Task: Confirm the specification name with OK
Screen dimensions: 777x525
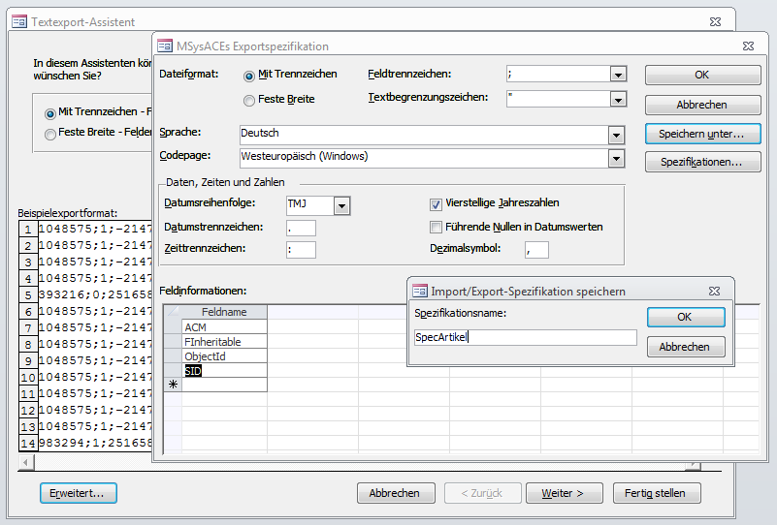Action: coord(685,318)
